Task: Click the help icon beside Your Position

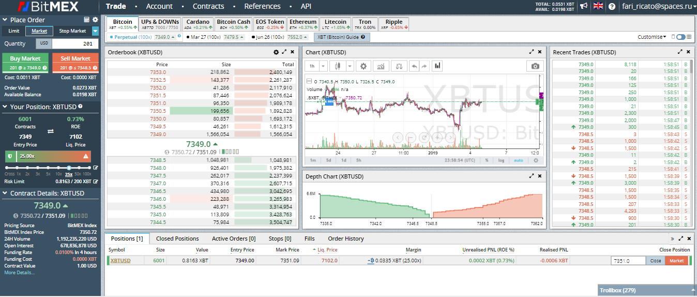Action: click(x=81, y=107)
